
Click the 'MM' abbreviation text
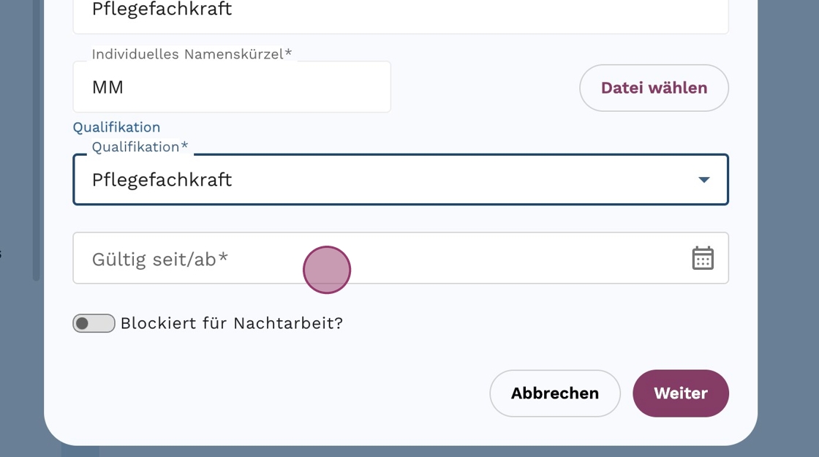107,88
